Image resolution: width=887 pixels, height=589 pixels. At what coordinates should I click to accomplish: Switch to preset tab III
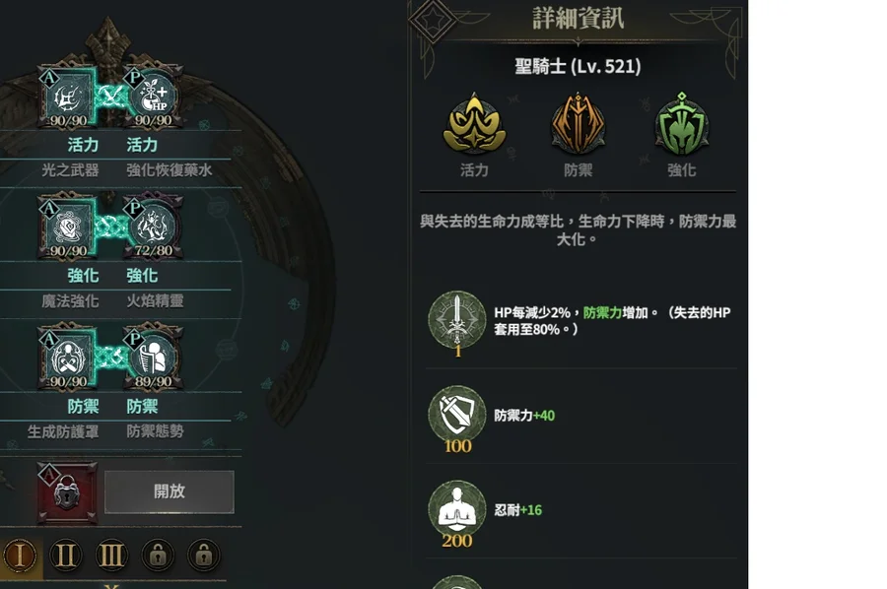coord(111,556)
